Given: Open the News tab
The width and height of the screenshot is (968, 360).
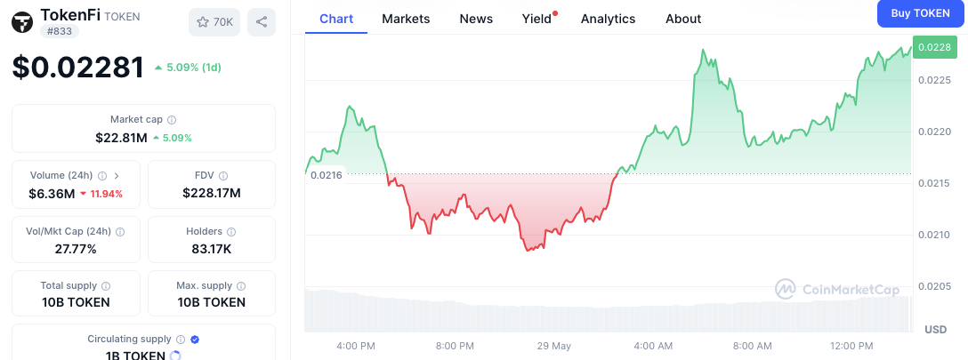Looking at the screenshot, I should [476, 19].
